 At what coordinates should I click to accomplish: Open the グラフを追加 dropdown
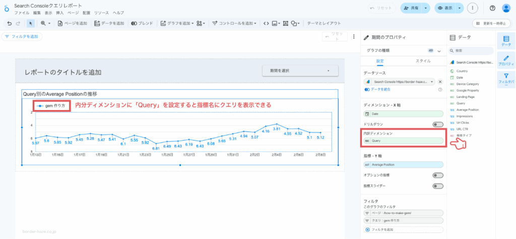click(177, 23)
